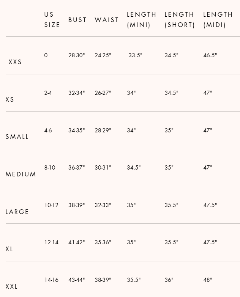Click the WAIST column header
240x297 pixels.
tap(107, 20)
